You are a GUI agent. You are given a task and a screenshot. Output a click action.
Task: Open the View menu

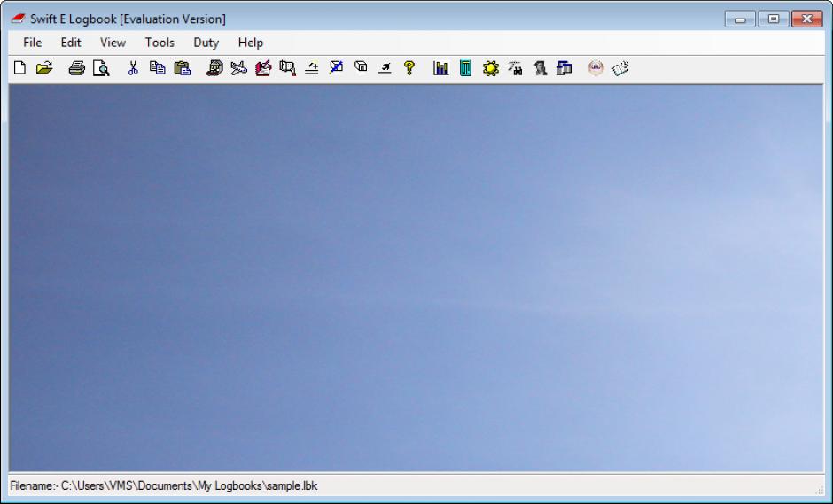[113, 43]
